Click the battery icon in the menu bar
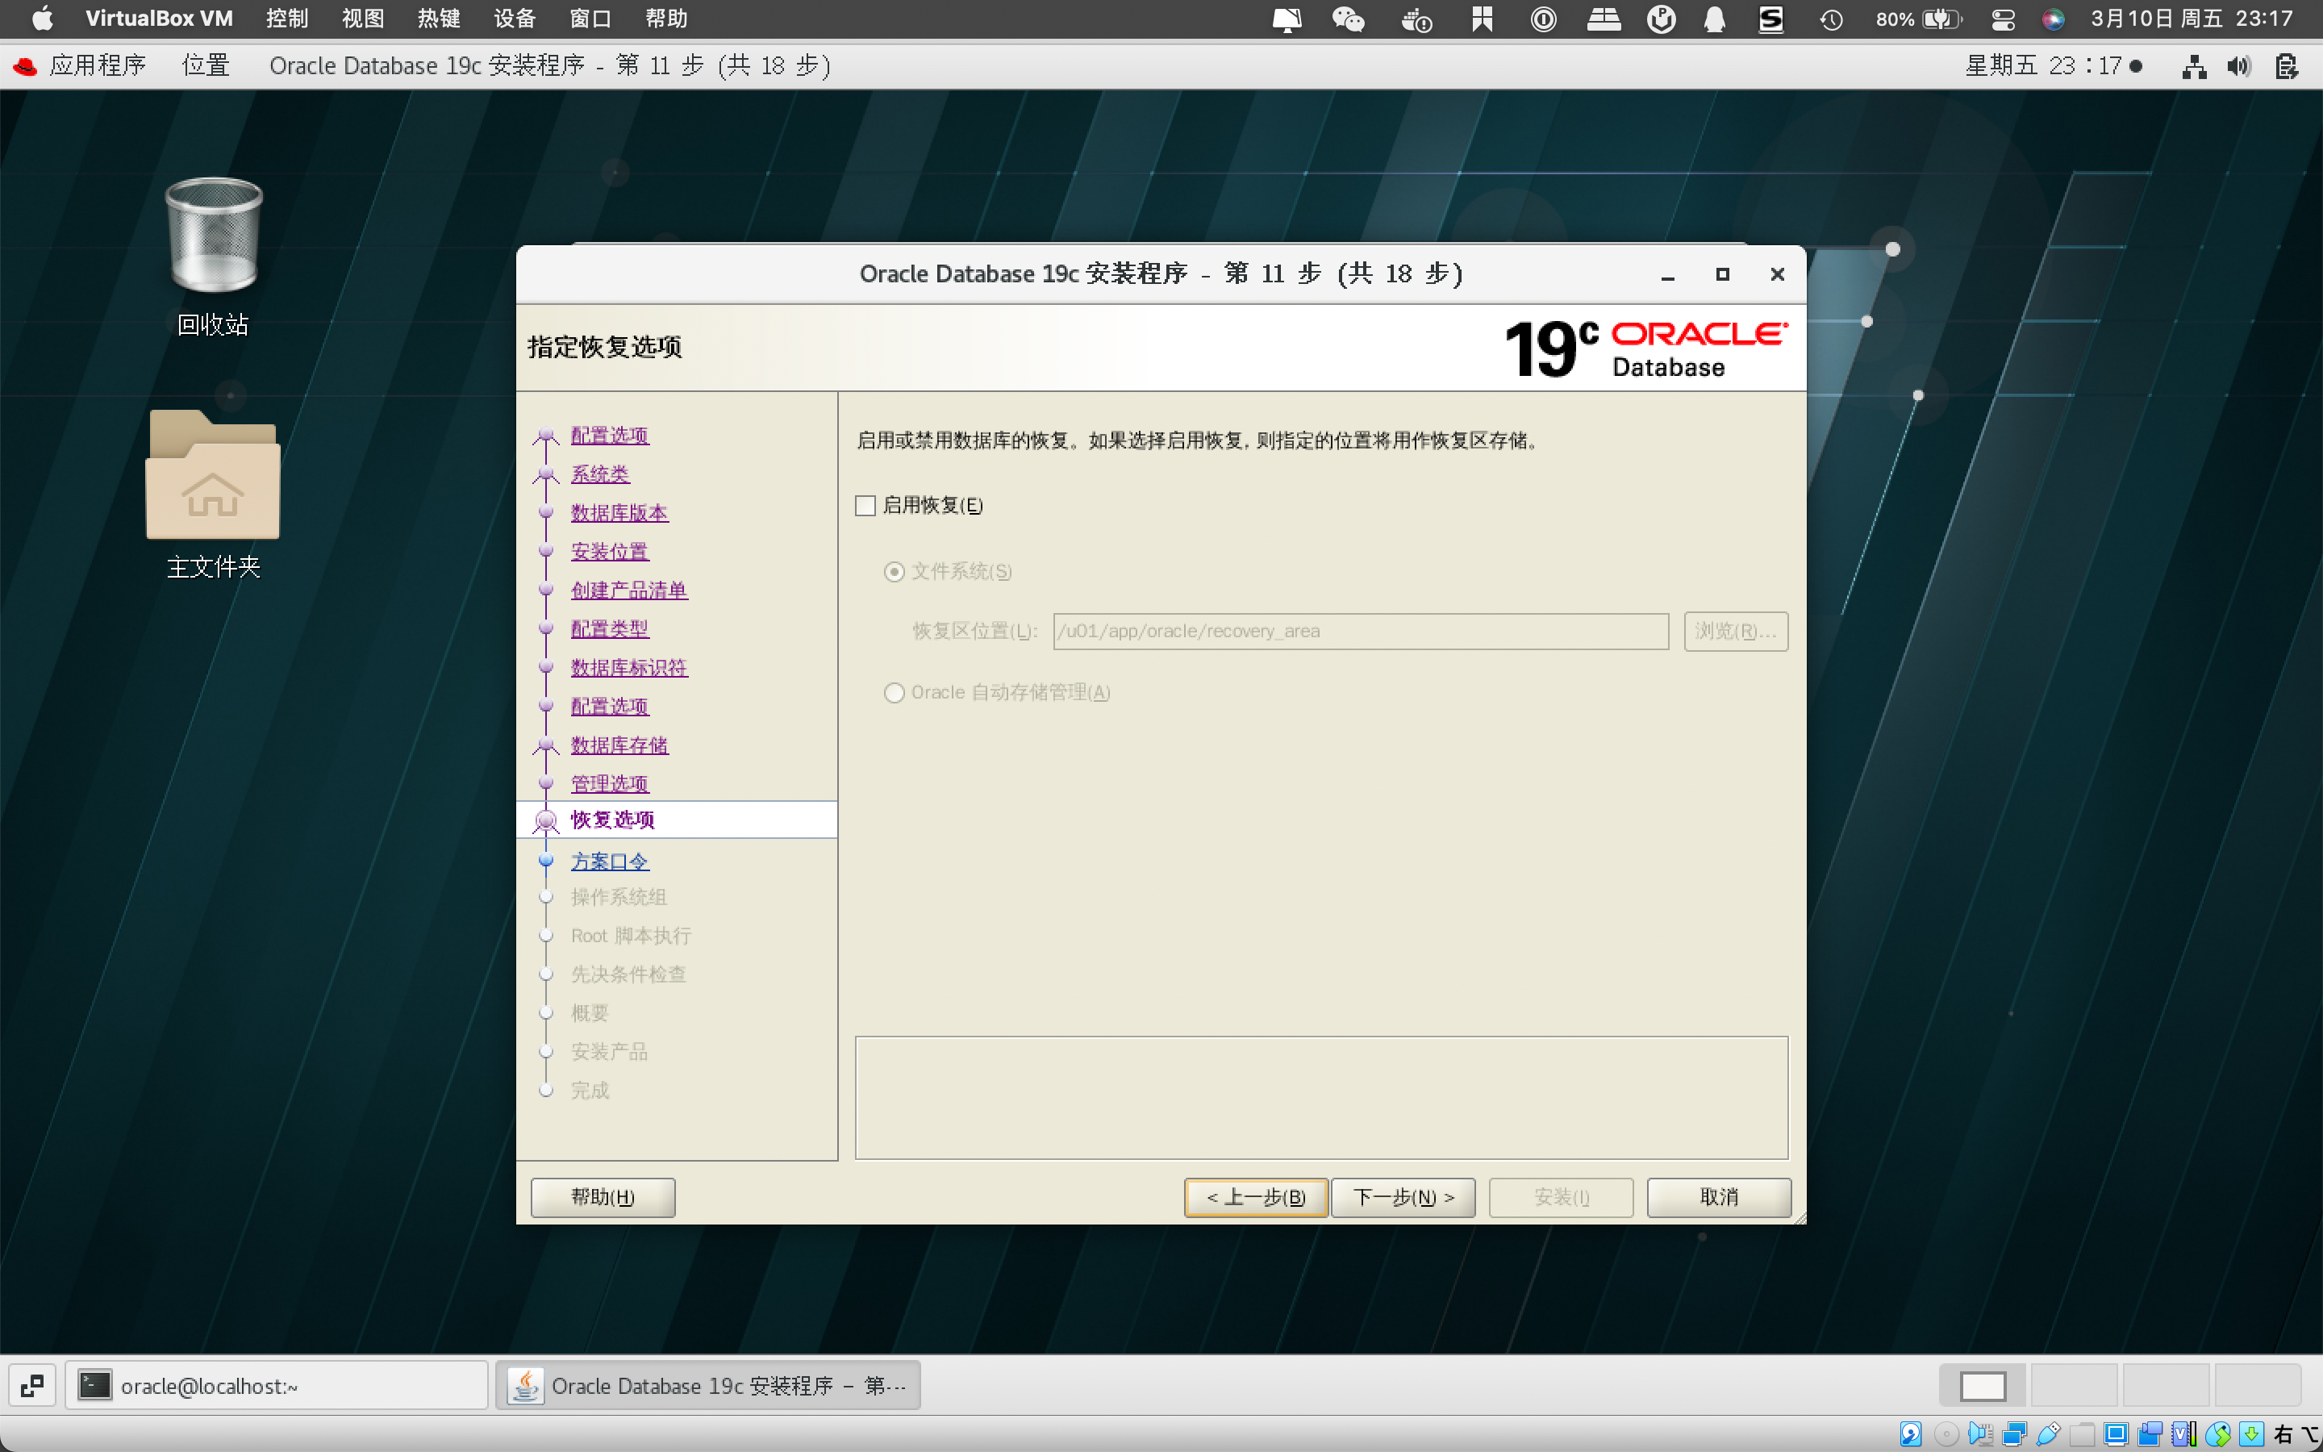 click(1942, 19)
